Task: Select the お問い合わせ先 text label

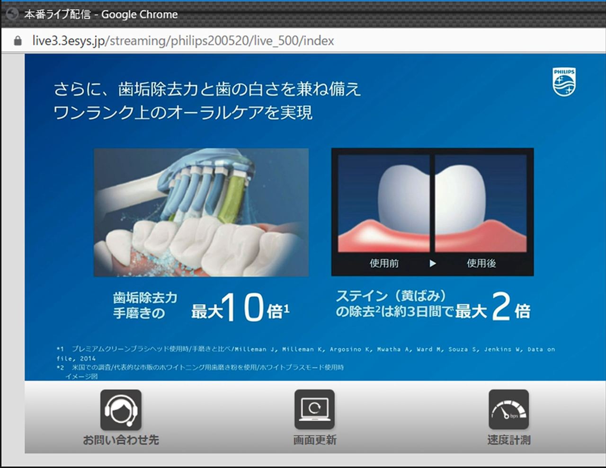Action: [121, 440]
